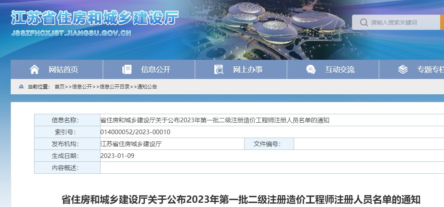Click the small home icon before 当前位置
Image resolution: width=444 pixels, height=207 pixels.
pos(21,87)
